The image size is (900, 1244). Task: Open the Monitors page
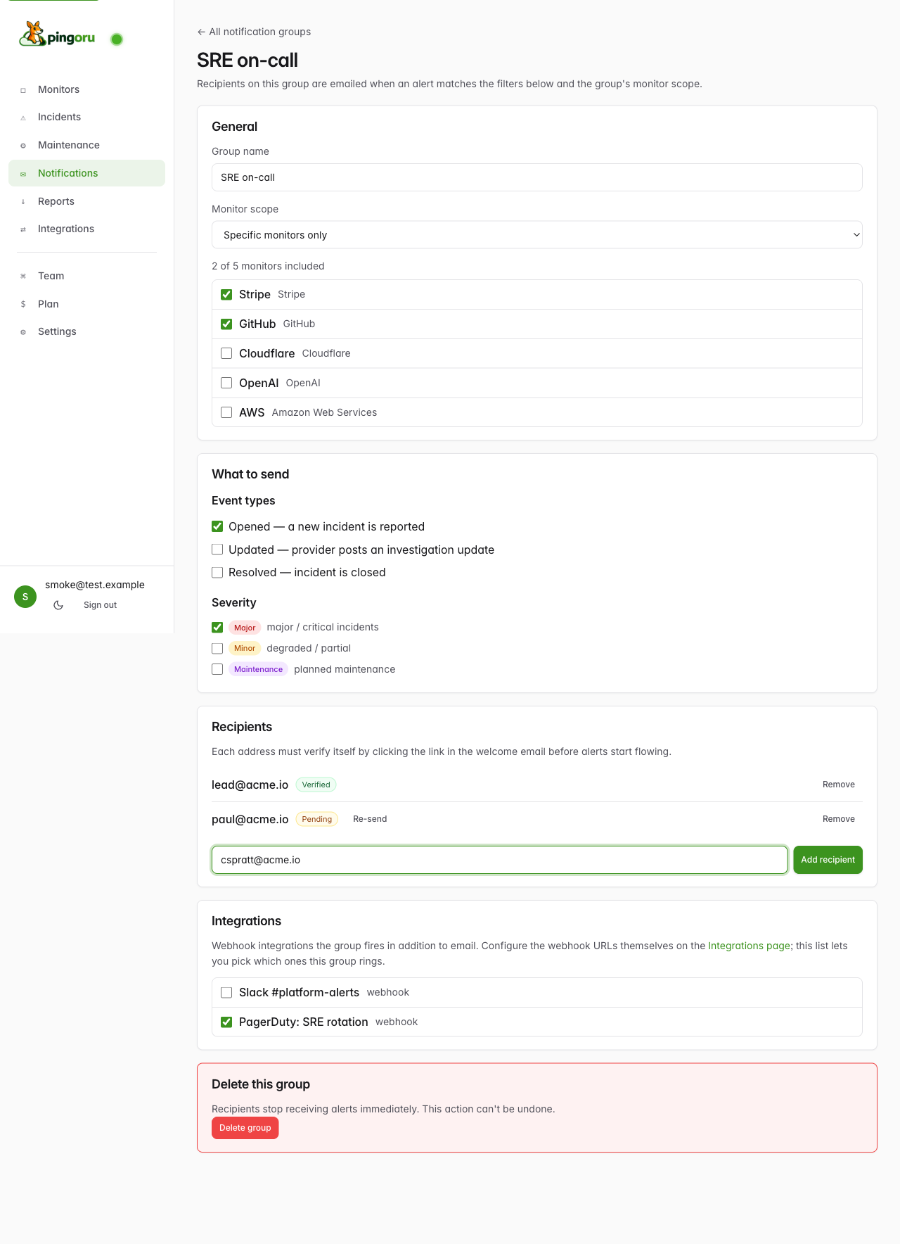pos(86,89)
